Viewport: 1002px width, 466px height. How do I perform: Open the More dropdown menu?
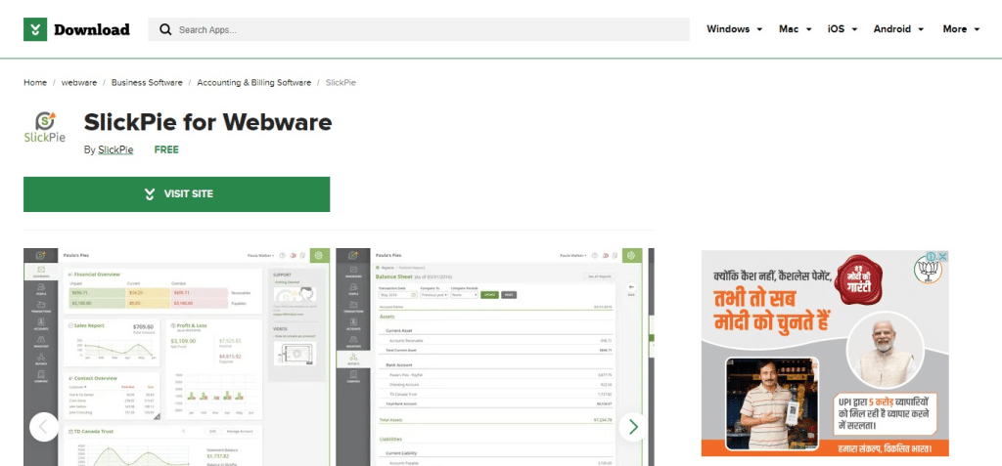[961, 29]
